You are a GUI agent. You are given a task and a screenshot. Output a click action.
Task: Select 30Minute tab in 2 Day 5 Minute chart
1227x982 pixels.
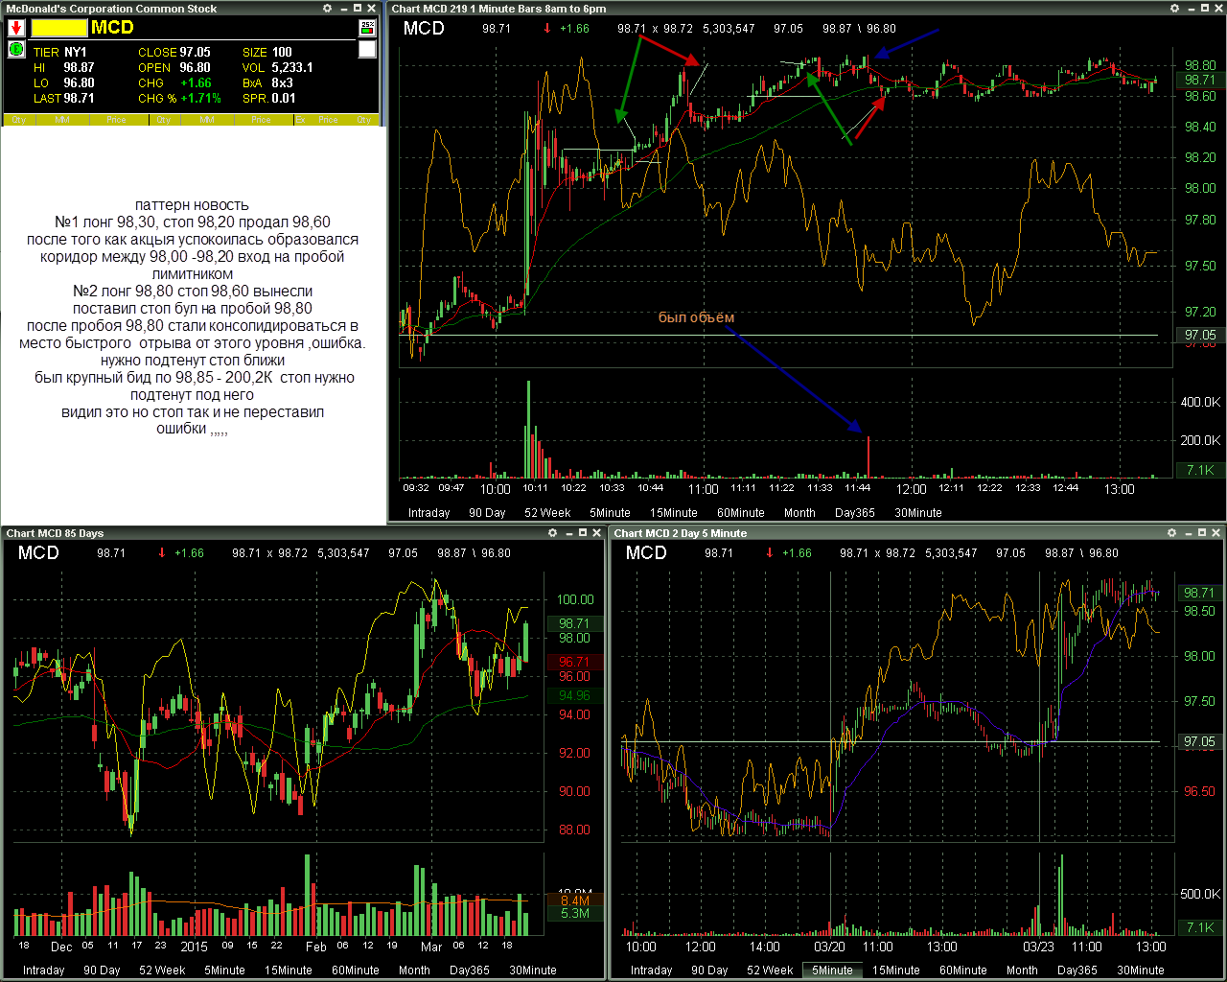click(x=1141, y=970)
